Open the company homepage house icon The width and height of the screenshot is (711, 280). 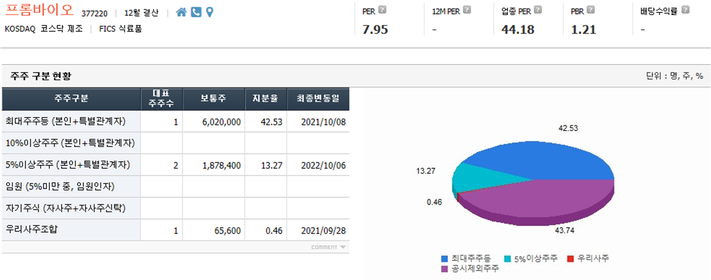pos(182,13)
